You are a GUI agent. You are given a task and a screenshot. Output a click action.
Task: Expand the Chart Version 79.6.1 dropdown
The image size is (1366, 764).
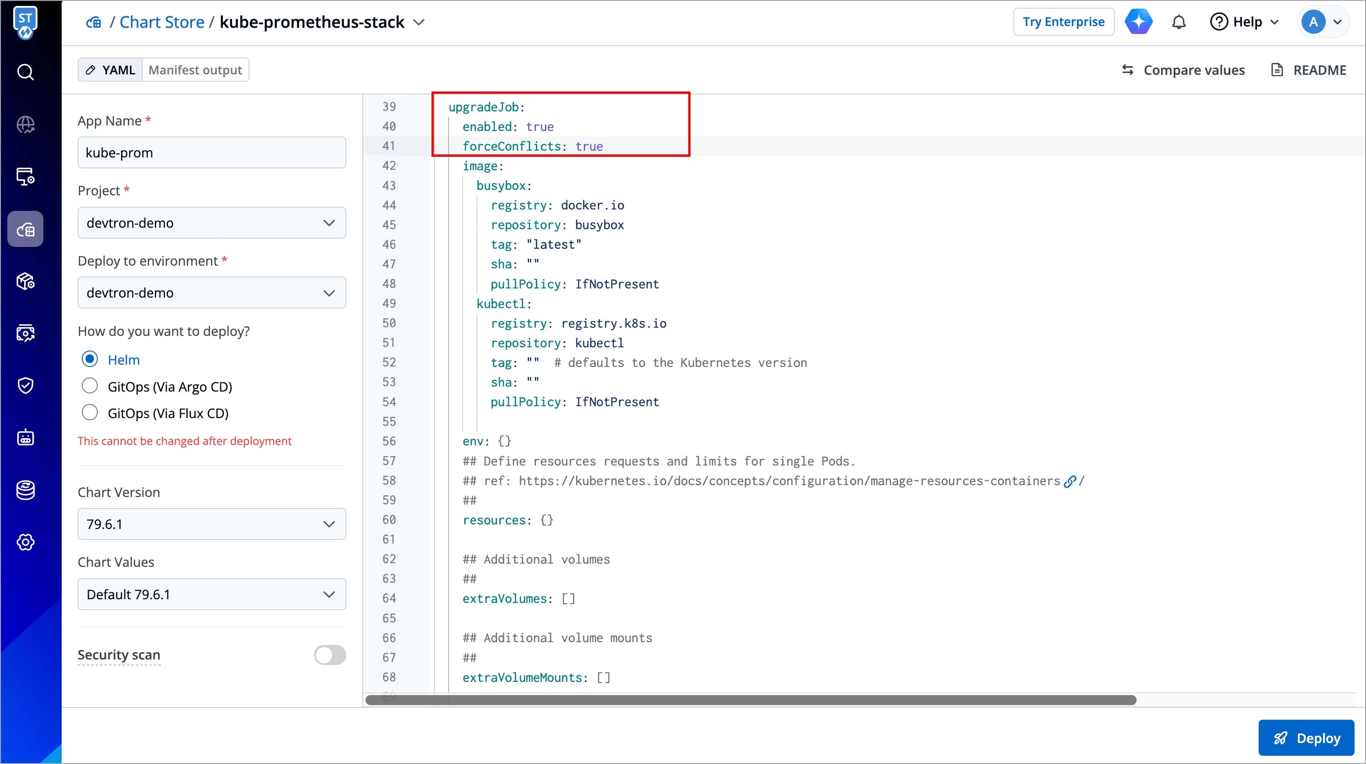212,524
